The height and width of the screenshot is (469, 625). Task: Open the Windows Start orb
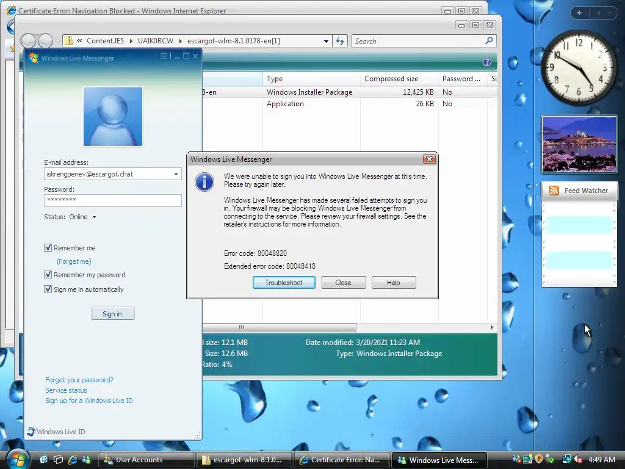click(18, 459)
